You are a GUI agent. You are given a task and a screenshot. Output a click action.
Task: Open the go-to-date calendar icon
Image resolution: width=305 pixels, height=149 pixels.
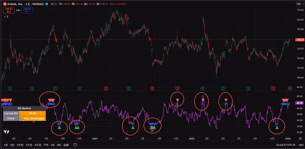coord(75,145)
